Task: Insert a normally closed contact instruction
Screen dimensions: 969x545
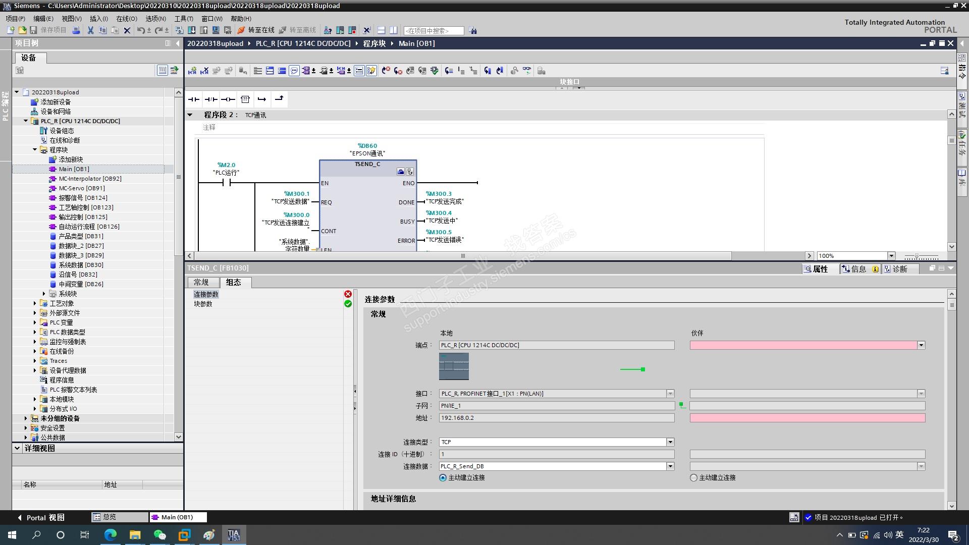Action: click(x=211, y=99)
